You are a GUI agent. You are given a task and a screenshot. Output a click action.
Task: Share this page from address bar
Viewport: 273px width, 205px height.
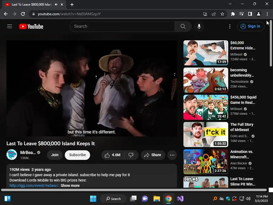(x=214, y=14)
